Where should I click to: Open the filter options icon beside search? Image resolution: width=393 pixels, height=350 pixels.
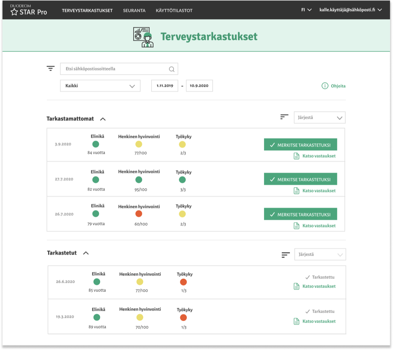click(51, 68)
